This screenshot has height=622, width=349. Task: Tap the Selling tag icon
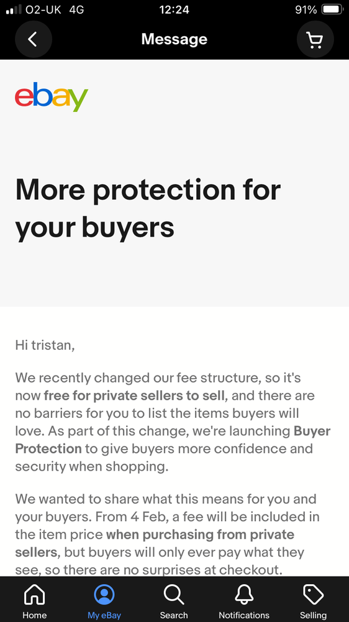pos(313,595)
